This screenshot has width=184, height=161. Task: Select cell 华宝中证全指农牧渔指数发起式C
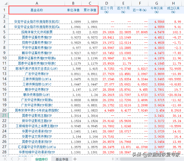(x=37, y=22)
